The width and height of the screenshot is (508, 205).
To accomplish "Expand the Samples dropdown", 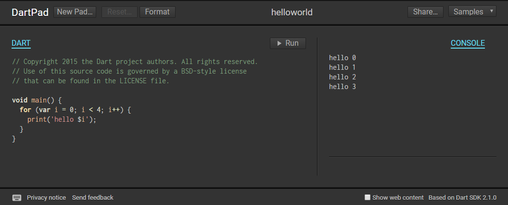I will pyautogui.click(x=472, y=12).
